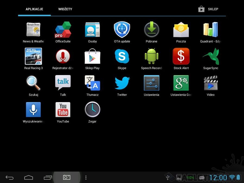244x183 pixels.
Task: Open the 12:00 clock status area
Action: point(218,178)
